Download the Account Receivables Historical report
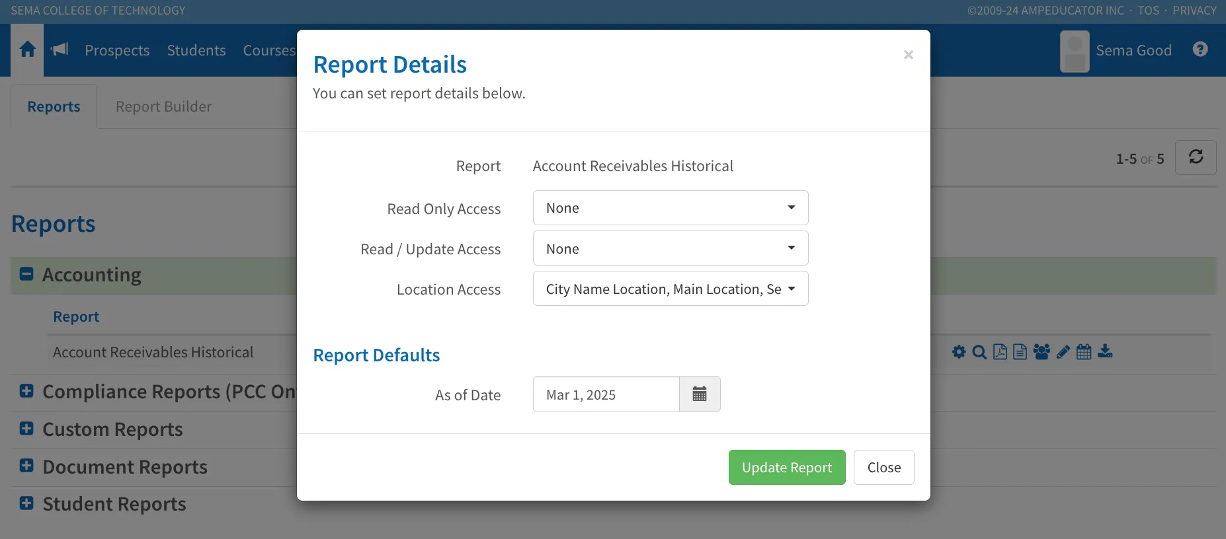This screenshot has width=1226, height=539. [1105, 352]
